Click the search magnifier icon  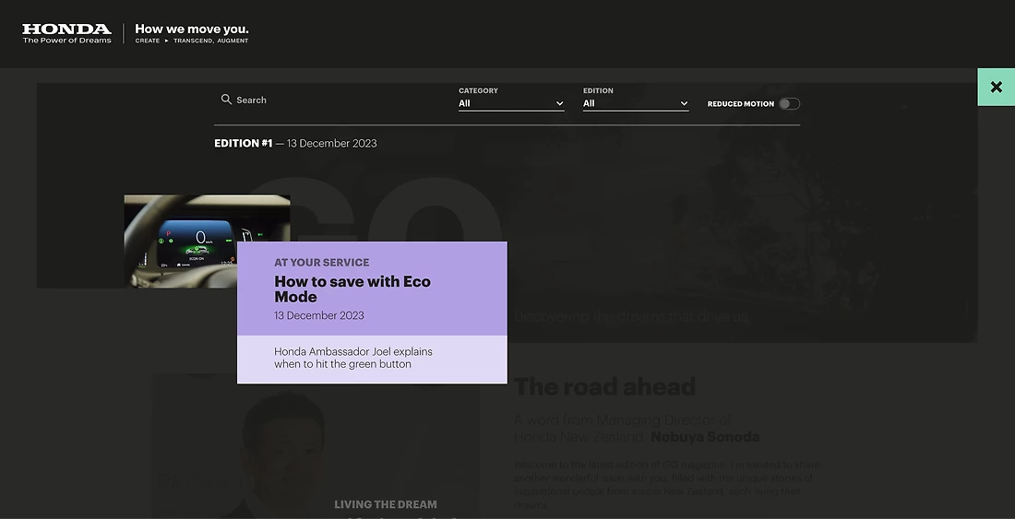pyautogui.click(x=226, y=100)
